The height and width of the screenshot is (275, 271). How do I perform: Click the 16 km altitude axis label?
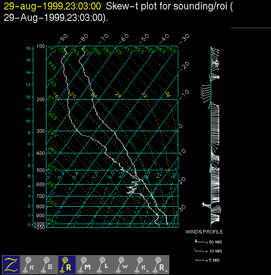coord(28,48)
